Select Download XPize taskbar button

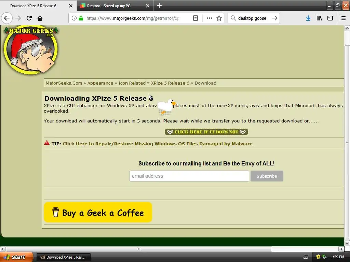click(63, 257)
